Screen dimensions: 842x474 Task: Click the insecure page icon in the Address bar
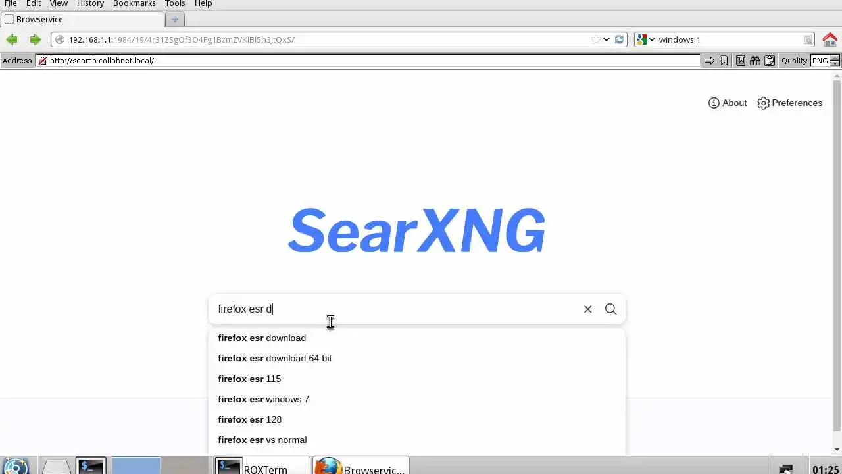(43, 61)
